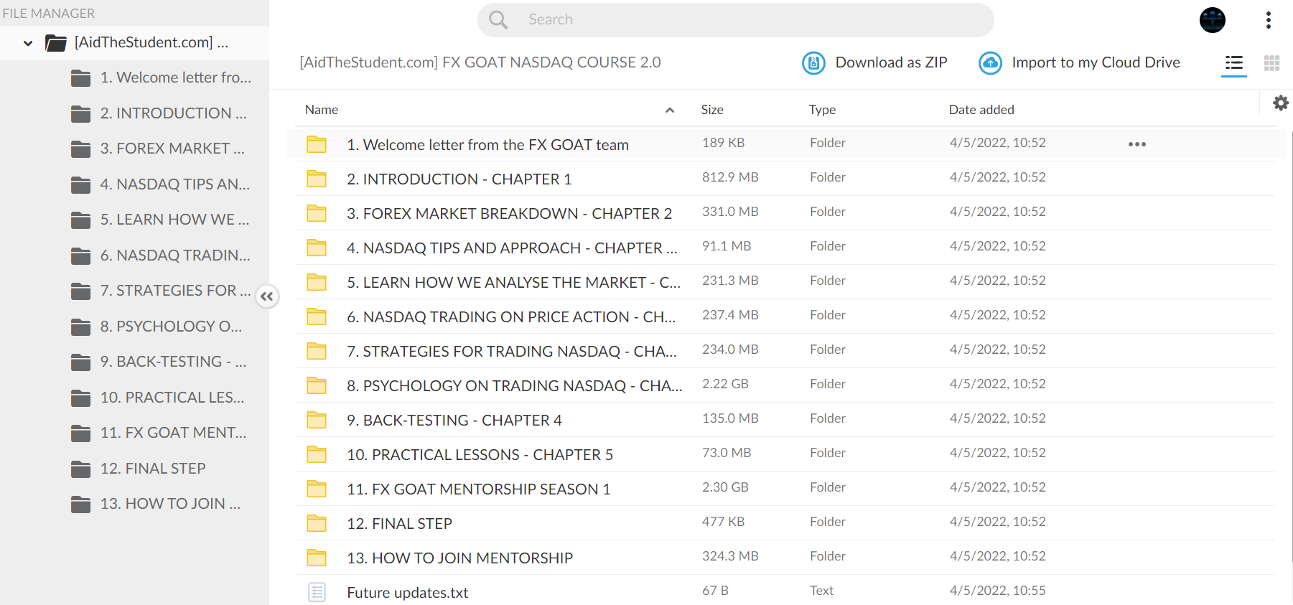The height and width of the screenshot is (605, 1293).
Task: Open 13. HOW TO JOIN MENTORSHIP folder
Action: [459, 558]
